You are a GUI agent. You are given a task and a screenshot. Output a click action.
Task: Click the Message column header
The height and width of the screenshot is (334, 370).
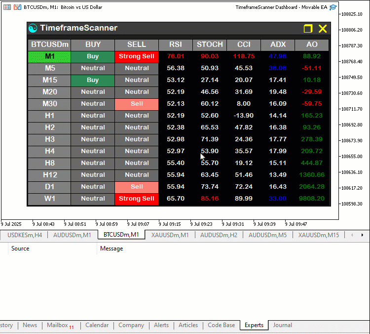point(111,249)
